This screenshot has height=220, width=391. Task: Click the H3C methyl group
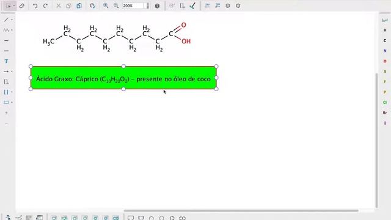coord(49,42)
